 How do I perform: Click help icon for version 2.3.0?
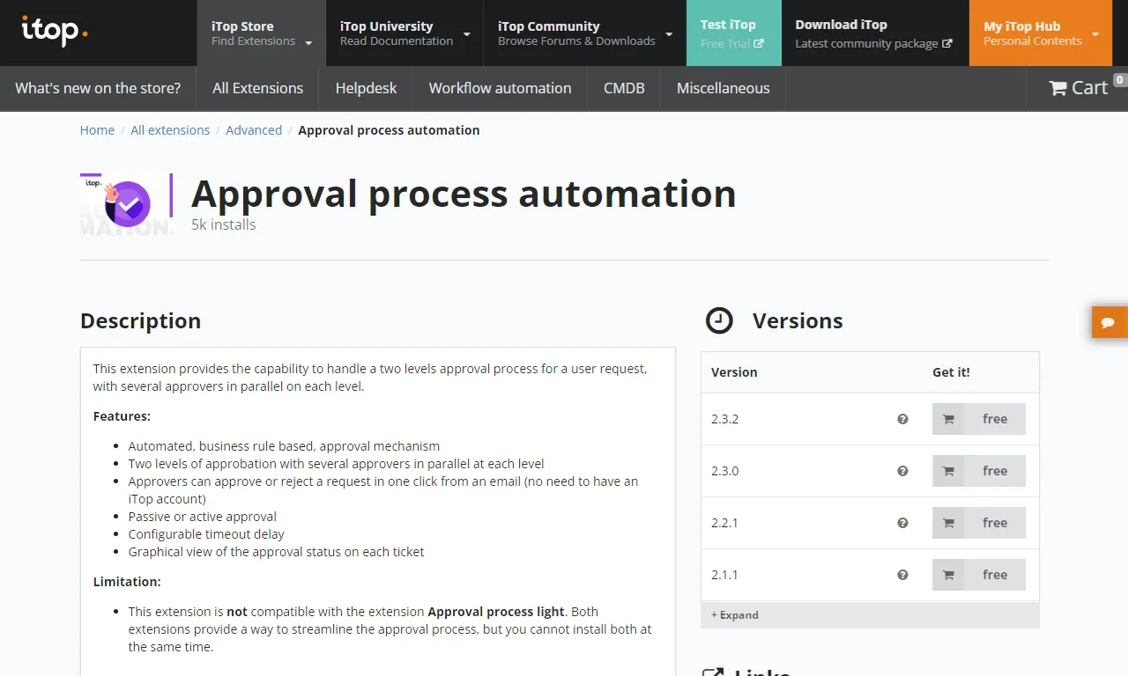(902, 471)
